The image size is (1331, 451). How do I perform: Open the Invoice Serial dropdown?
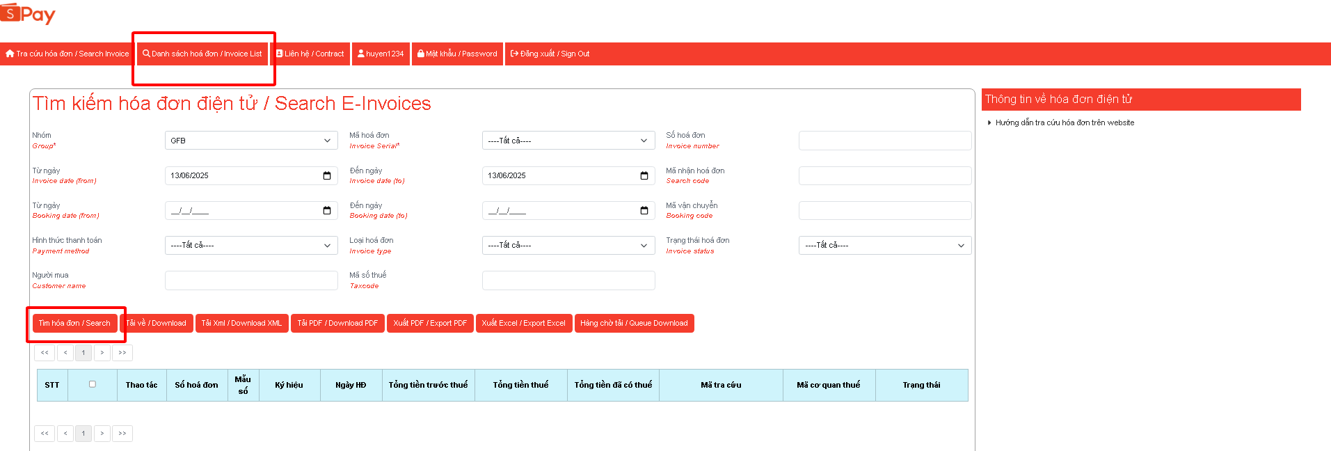568,141
